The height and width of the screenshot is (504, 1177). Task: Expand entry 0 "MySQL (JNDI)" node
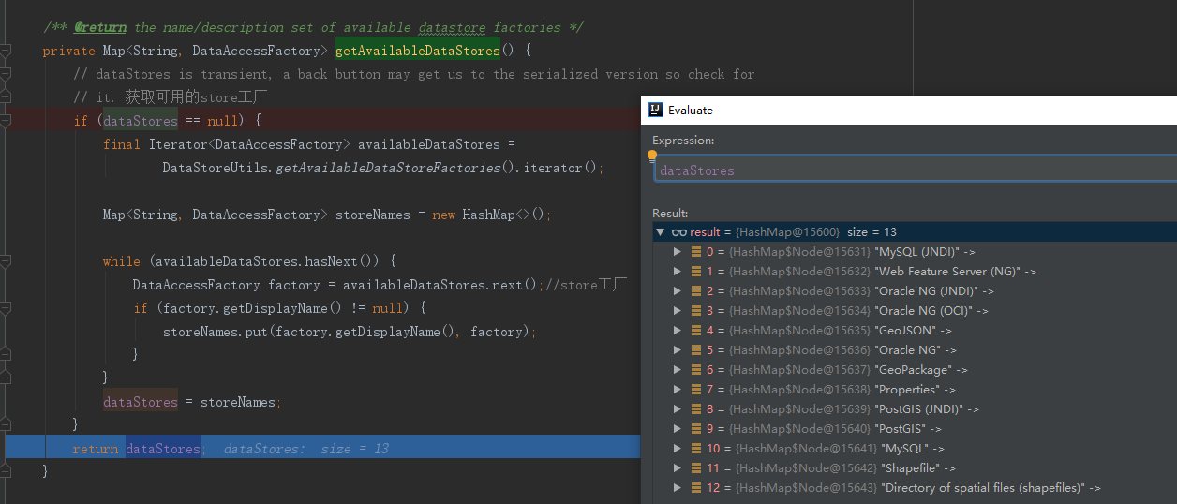(x=678, y=251)
